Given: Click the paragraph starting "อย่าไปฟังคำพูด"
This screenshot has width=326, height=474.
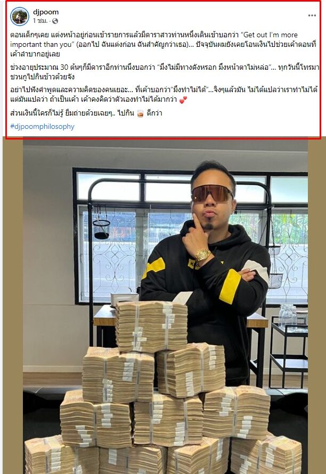Looking at the screenshot, I should click(x=164, y=94).
